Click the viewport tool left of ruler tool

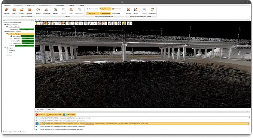pos(86,23)
